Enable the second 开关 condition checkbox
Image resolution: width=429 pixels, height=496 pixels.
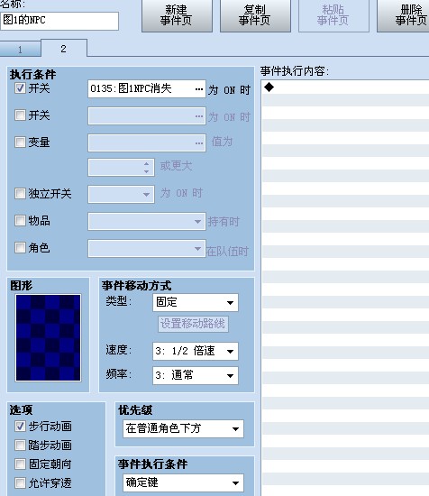(20, 115)
